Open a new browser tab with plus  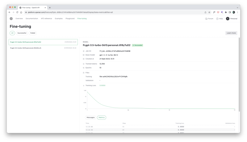[50, 7]
